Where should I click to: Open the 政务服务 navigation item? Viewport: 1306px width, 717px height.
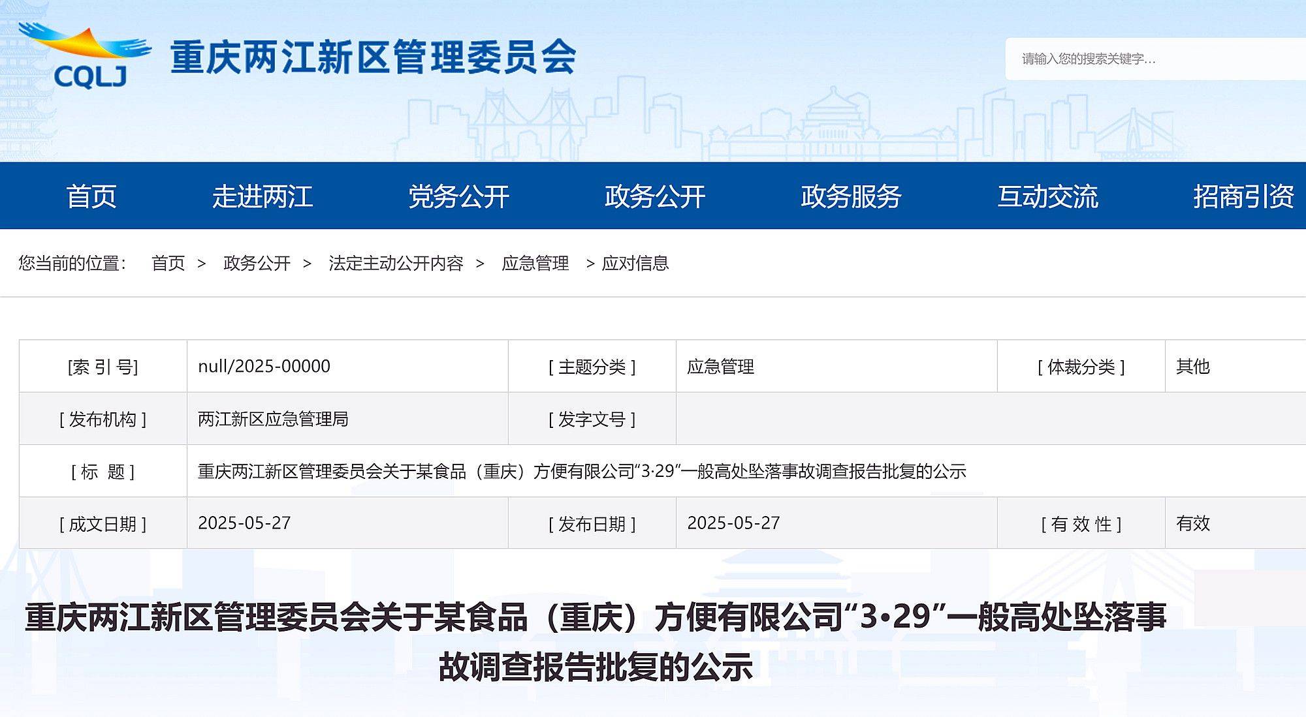(x=852, y=196)
